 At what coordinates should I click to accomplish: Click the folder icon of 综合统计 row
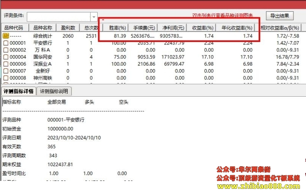[x=6, y=36]
